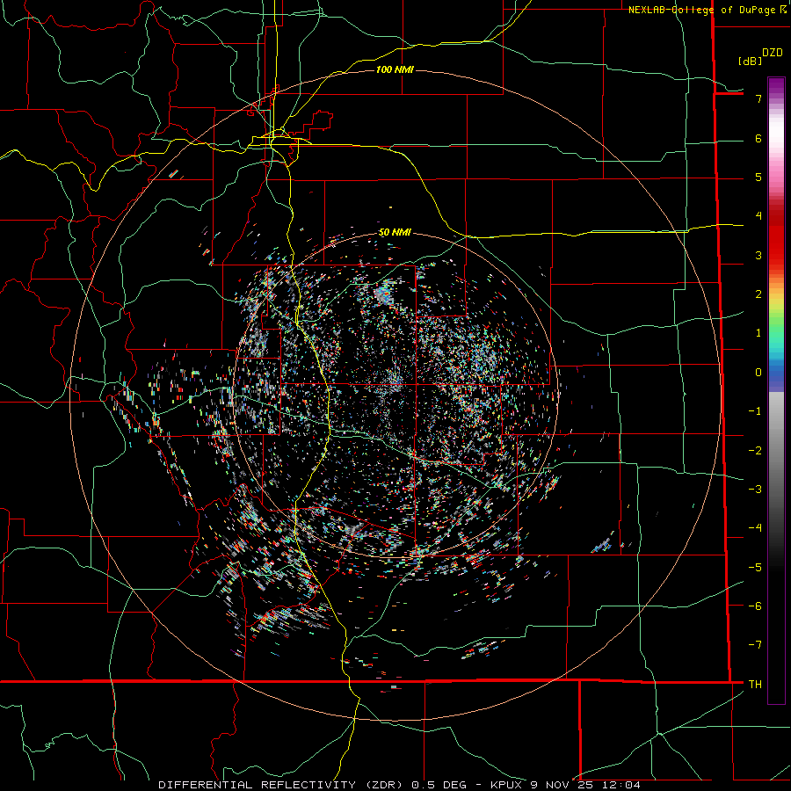Click the 2 dB value on legend

pyautogui.click(x=758, y=294)
